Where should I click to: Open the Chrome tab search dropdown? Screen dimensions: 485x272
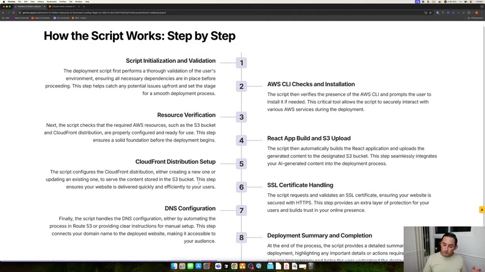[482, 6]
